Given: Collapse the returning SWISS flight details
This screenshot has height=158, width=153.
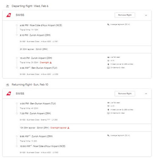Looking at the screenshot, I should click(x=146, y=94).
